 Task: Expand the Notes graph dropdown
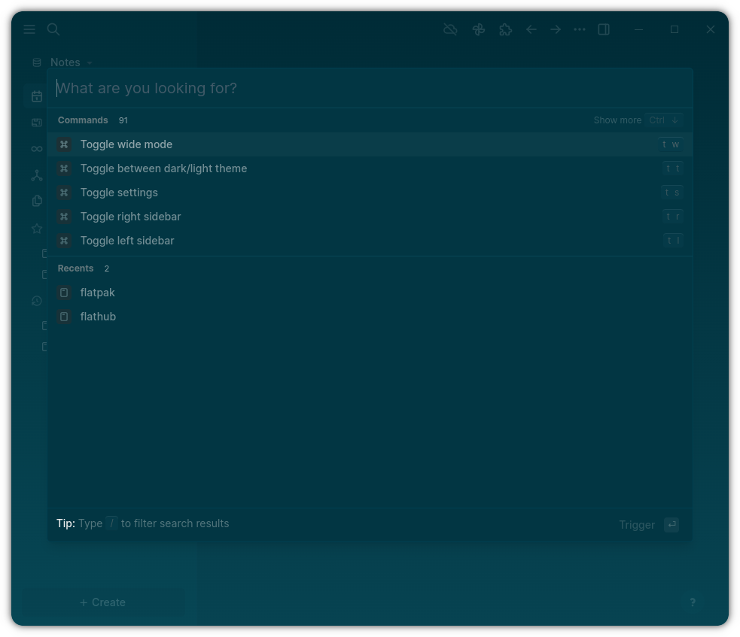tap(71, 62)
